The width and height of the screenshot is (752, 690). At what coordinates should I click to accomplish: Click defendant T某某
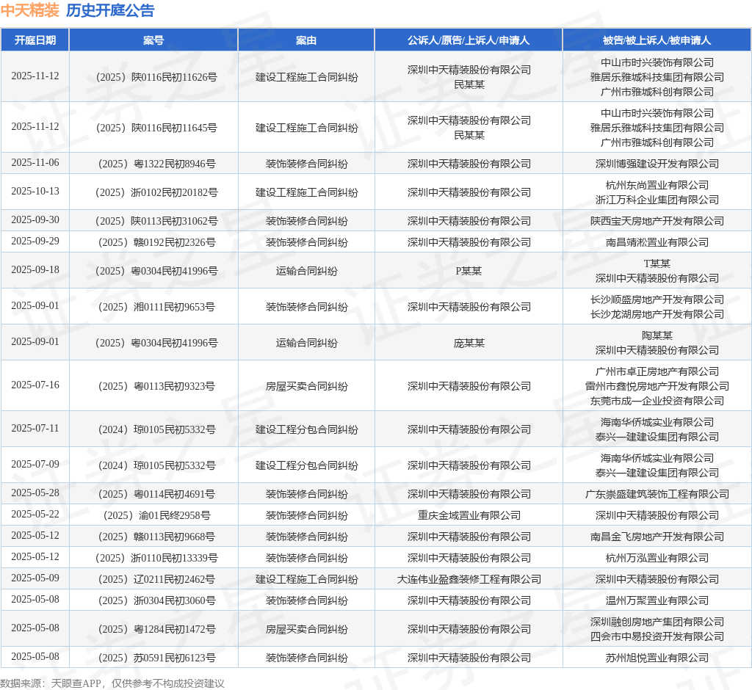tap(657, 264)
